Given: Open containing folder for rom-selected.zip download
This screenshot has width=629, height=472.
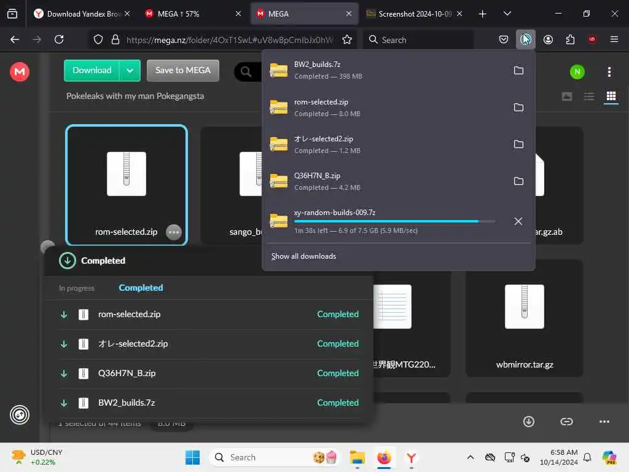Looking at the screenshot, I should pyautogui.click(x=518, y=107).
